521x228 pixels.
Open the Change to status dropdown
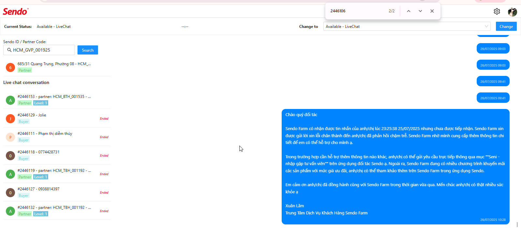[x=407, y=26]
